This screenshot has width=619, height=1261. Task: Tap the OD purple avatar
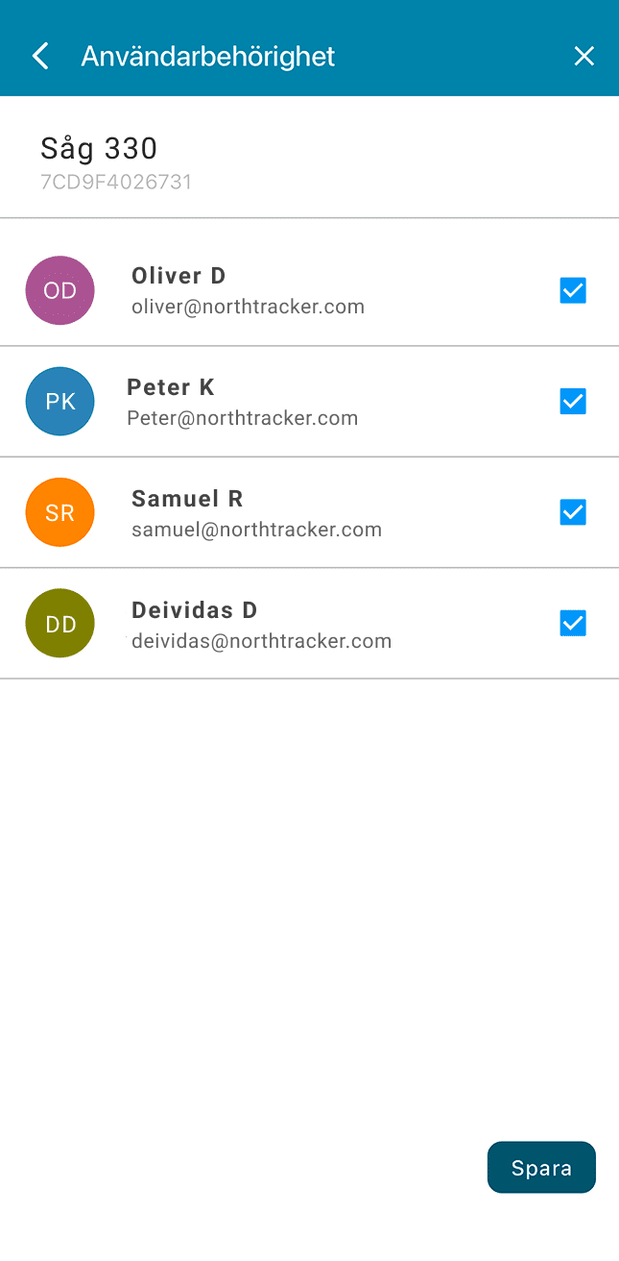click(60, 290)
